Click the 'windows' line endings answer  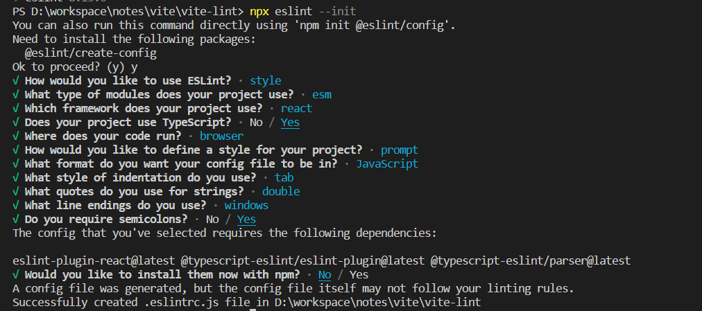point(246,206)
